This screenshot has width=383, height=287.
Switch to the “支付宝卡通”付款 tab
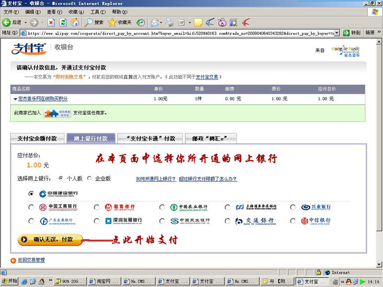[150, 138]
